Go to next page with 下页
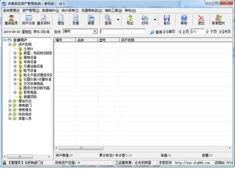Viewport: 235px width, 169px height. (x=211, y=31)
